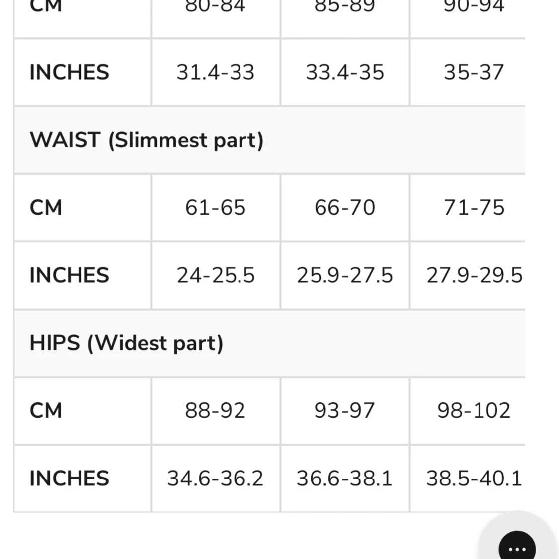Image resolution: width=559 pixels, height=559 pixels.
Task: Click the waist CM cell 61-65
Action: (x=216, y=208)
